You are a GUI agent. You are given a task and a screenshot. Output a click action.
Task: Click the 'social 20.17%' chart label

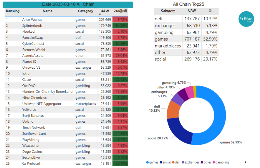pos(158,138)
